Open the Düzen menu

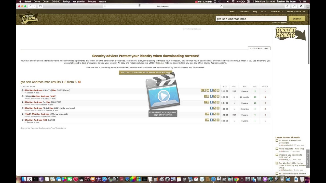46,2
